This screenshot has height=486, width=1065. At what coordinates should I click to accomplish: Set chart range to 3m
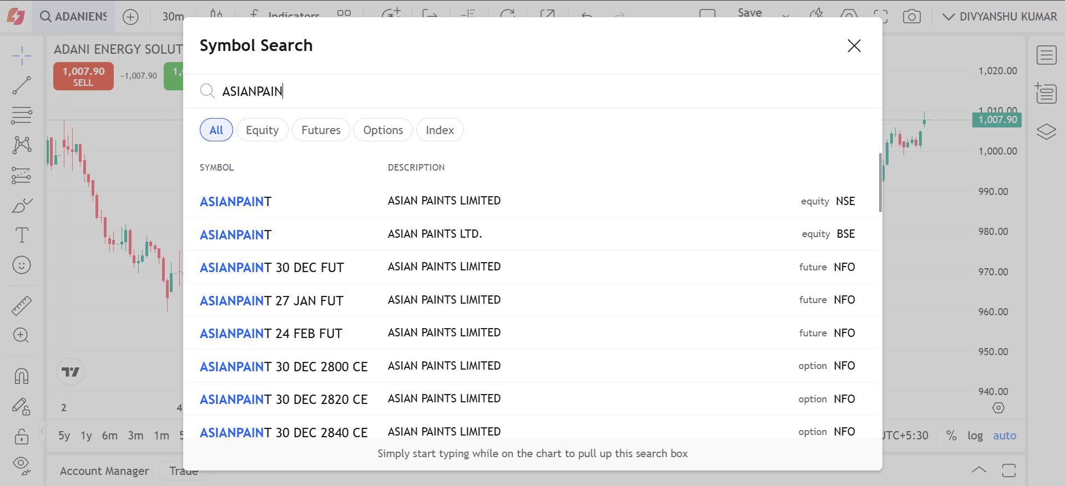click(136, 436)
